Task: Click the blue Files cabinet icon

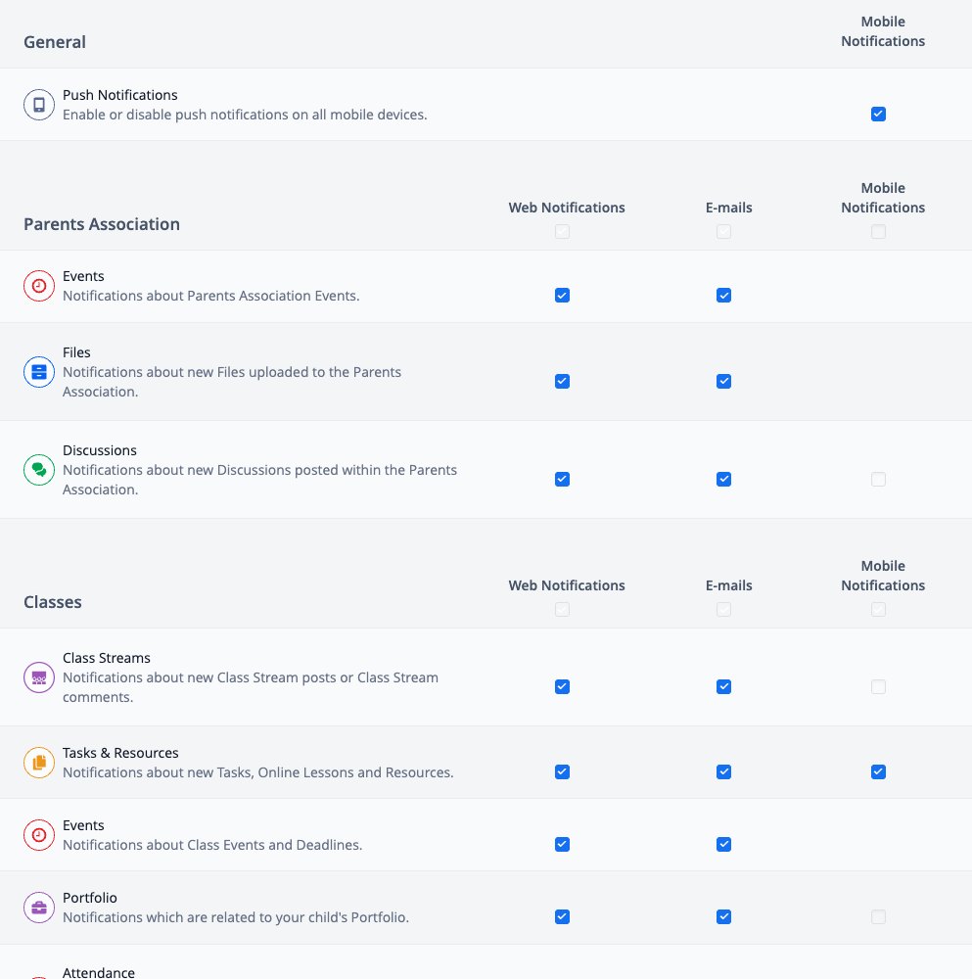Action: click(x=39, y=372)
